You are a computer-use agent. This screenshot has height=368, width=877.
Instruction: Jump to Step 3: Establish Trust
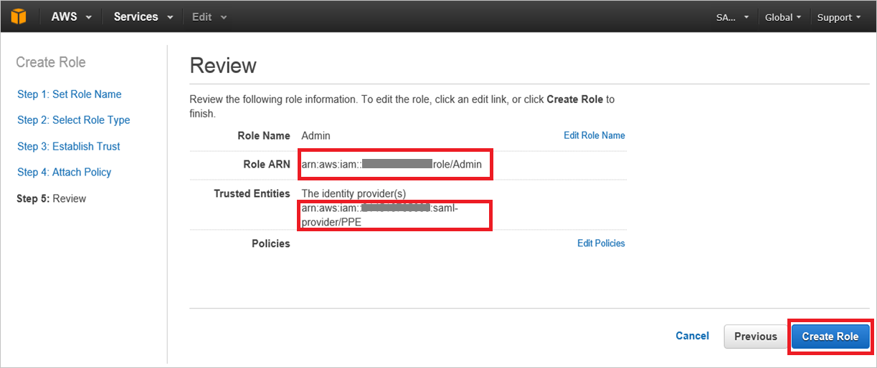[x=68, y=146]
